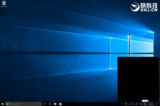Open the Windows Ink Workspace pen icon
160x106 pixels.
pos(137,104)
